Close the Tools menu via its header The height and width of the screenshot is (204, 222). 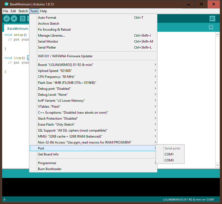pyautogui.click(x=34, y=11)
